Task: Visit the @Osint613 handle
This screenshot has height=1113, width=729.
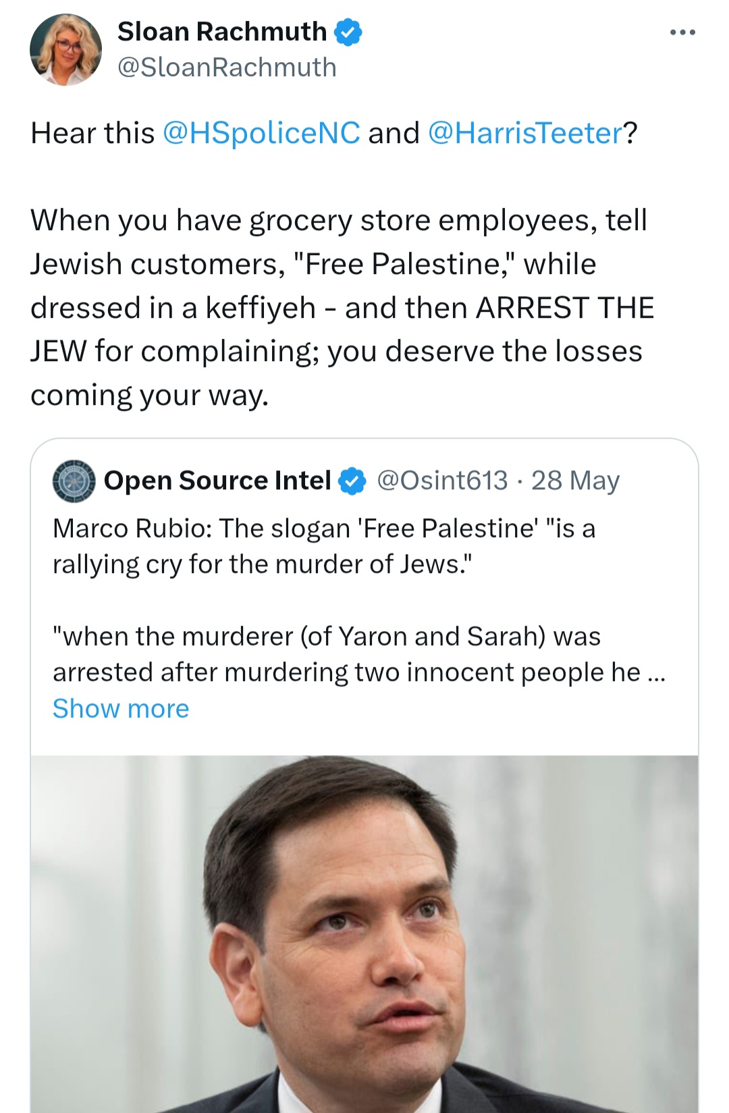Action: point(442,481)
